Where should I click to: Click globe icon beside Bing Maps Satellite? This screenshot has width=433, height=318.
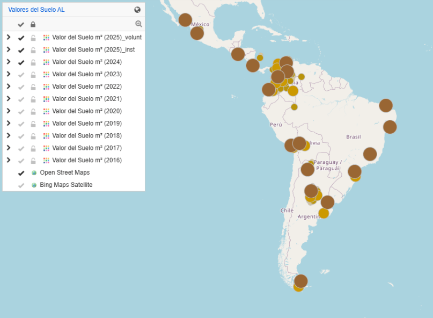pos(34,185)
